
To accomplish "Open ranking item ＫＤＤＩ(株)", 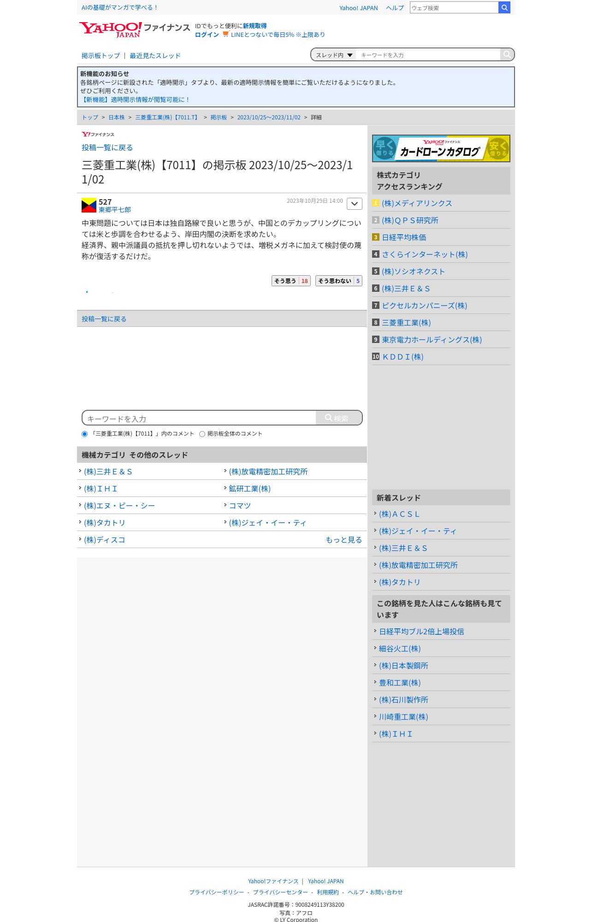I will (x=403, y=357).
